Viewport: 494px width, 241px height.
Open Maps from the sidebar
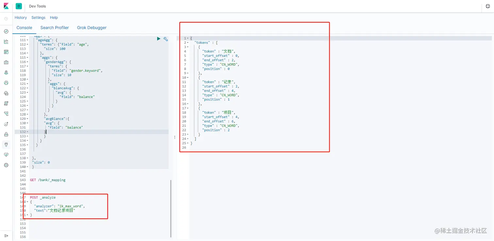point(6,72)
